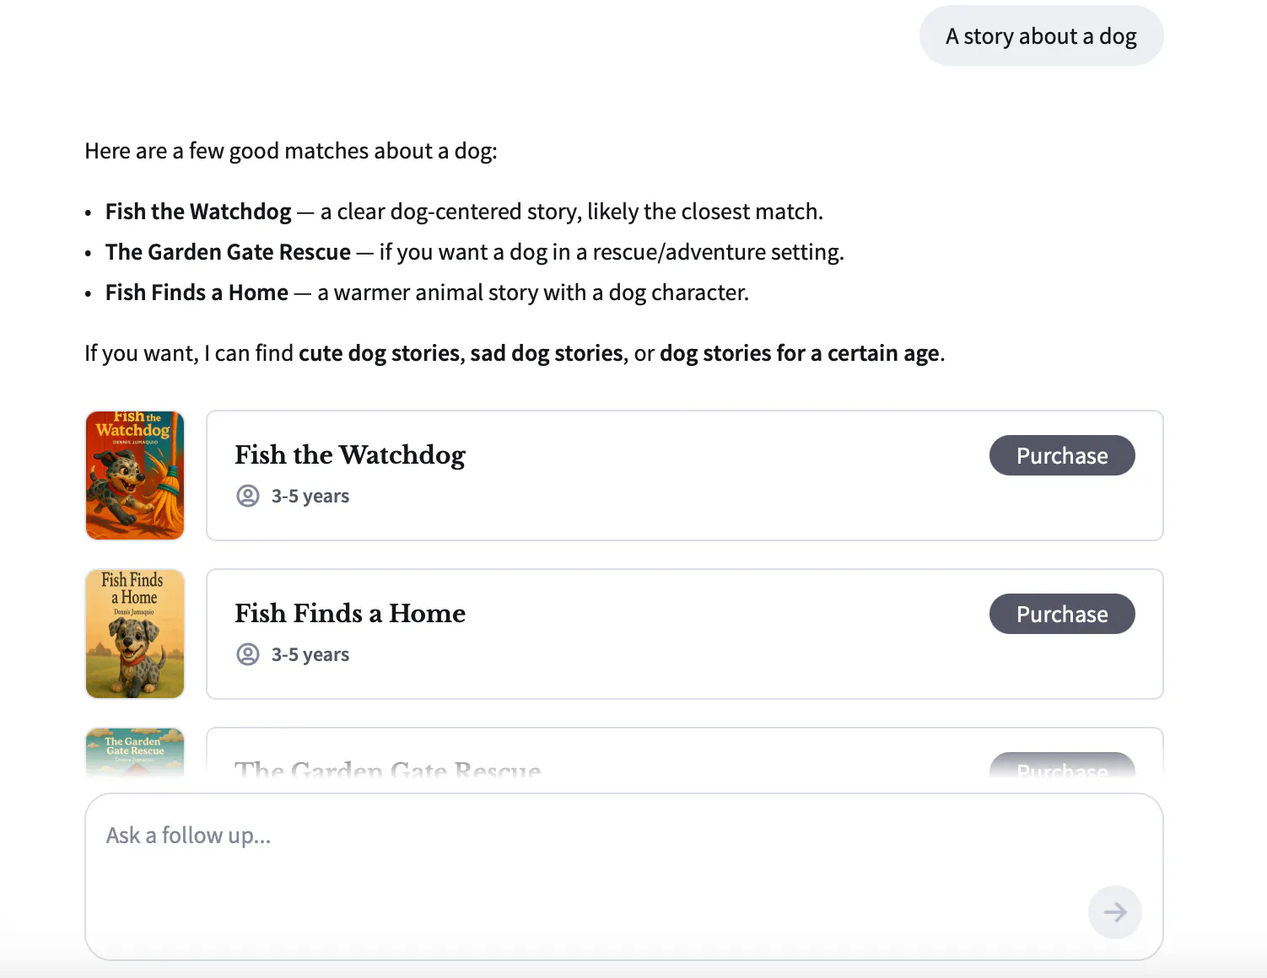Click in the Ask a follow up field
The height and width of the screenshot is (978, 1267).
coord(624,877)
